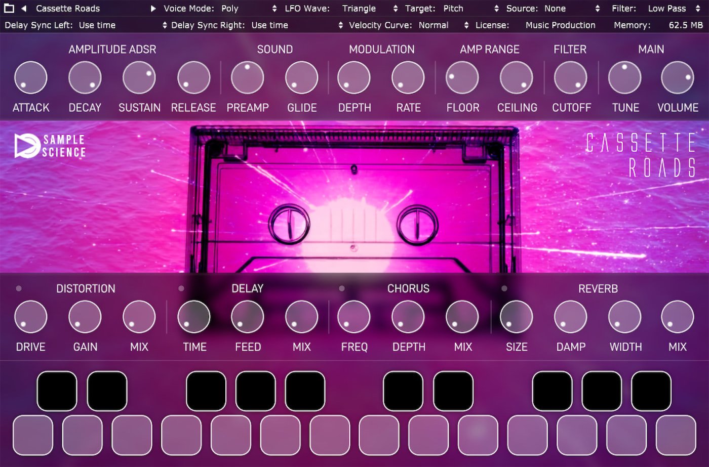
Task: Go to next preset with right arrow
Action: click(153, 8)
